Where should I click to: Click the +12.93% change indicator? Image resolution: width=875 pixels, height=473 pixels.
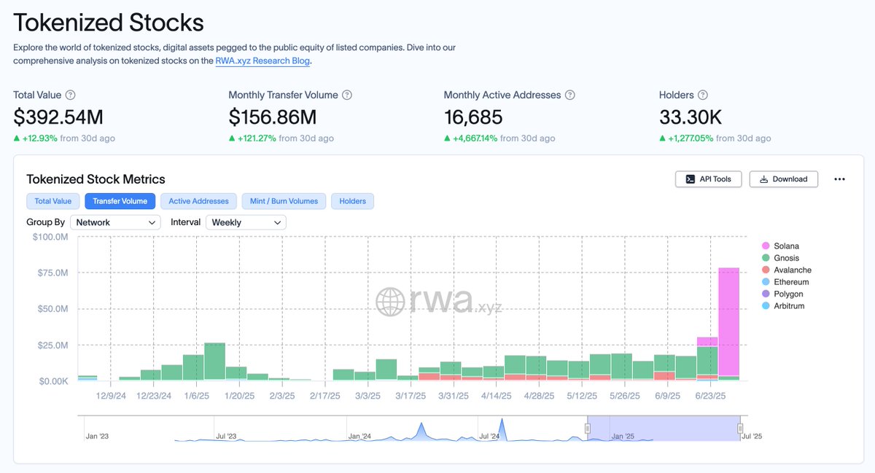click(39, 138)
